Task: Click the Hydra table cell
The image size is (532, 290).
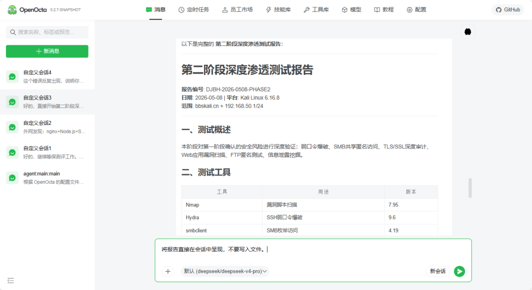Action: point(222,218)
